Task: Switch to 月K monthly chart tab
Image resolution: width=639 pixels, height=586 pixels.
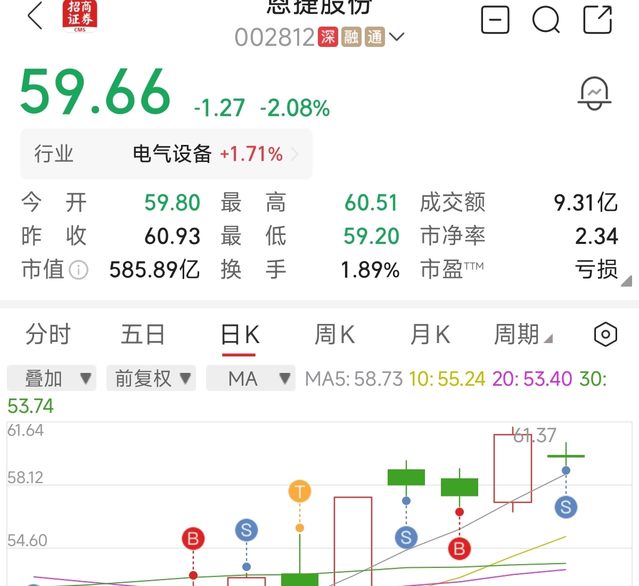Action: tap(430, 335)
